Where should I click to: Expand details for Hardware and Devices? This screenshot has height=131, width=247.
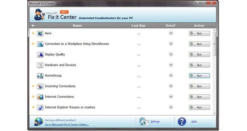tap(171, 65)
